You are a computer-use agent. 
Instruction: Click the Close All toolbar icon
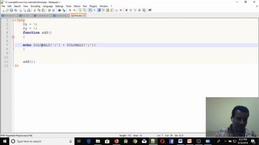24,10
